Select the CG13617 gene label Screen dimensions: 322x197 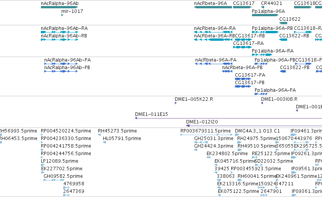244,3
